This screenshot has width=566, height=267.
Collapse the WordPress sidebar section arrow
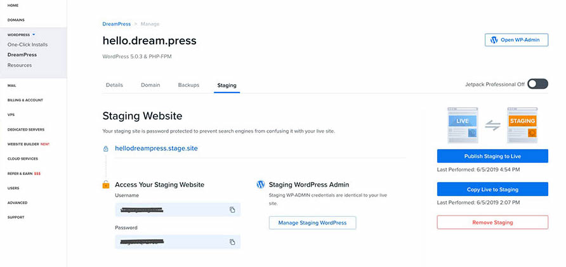click(34, 35)
